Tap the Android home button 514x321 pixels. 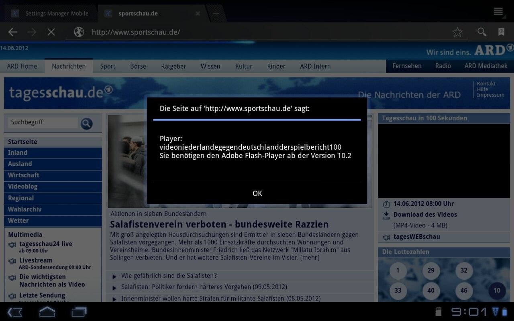[x=47, y=311]
